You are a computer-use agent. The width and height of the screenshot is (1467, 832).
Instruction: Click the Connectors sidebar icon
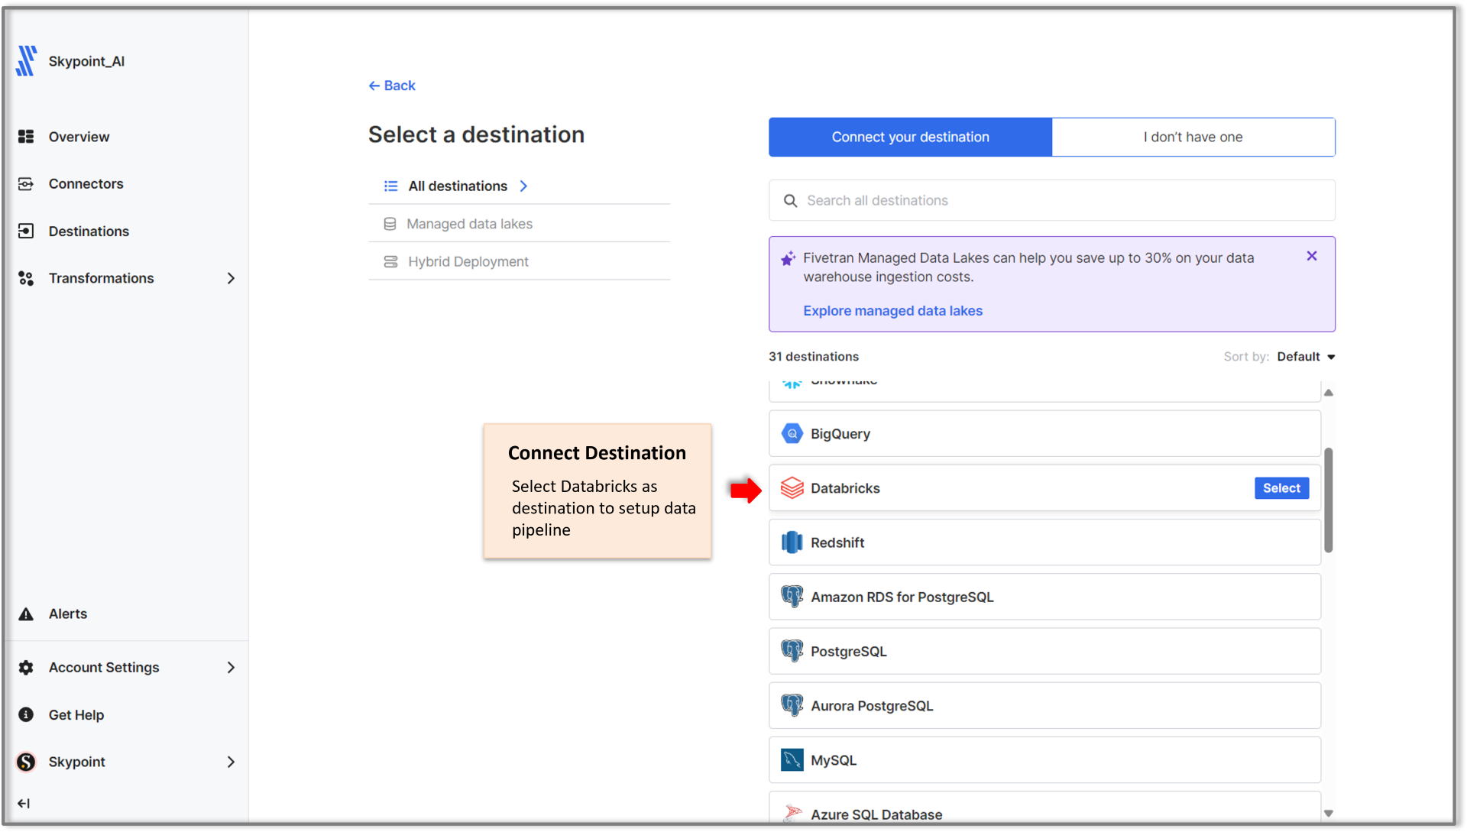[x=26, y=184]
